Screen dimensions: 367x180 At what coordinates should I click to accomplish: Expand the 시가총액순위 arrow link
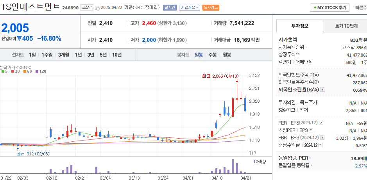coord(306,47)
